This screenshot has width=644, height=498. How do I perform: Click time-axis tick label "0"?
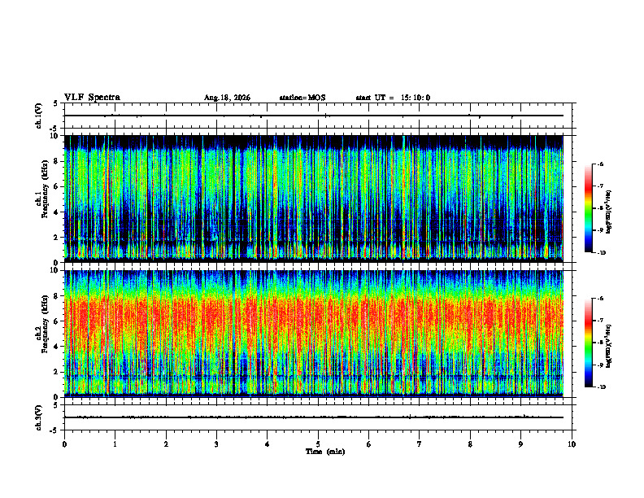click(x=64, y=444)
